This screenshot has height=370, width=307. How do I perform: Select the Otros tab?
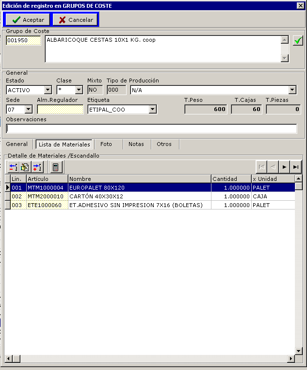pyautogui.click(x=164, y=144)
